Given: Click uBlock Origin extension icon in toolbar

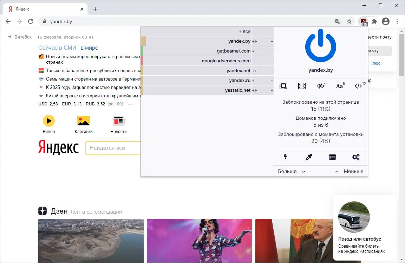Looking at the screenshot, I should click(x=363, y=22).
